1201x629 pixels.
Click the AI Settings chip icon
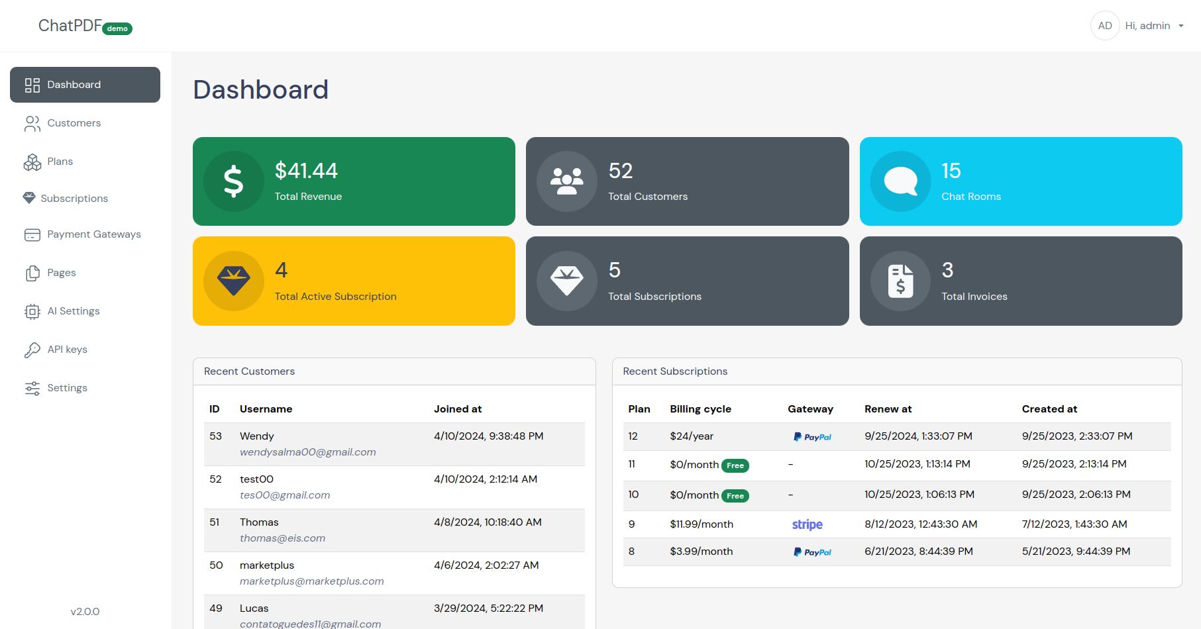(x=32, y=312)
